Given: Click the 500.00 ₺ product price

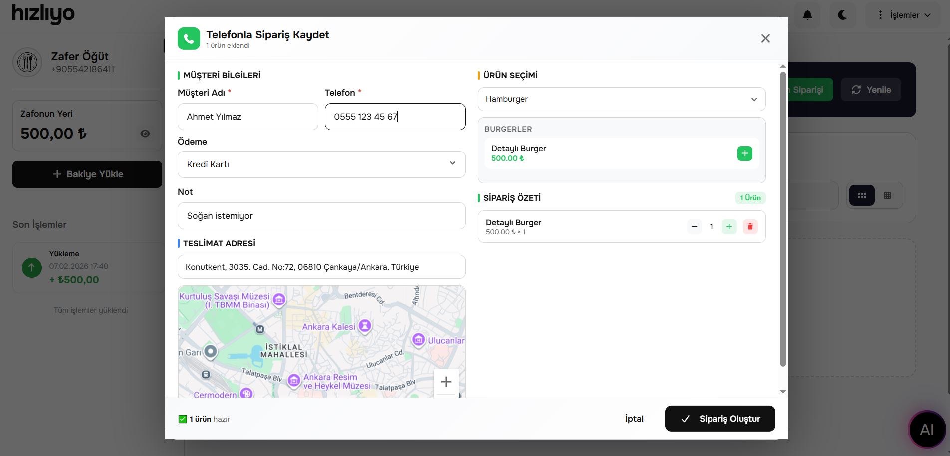Looking at the screenshot, I should (508, 158).
